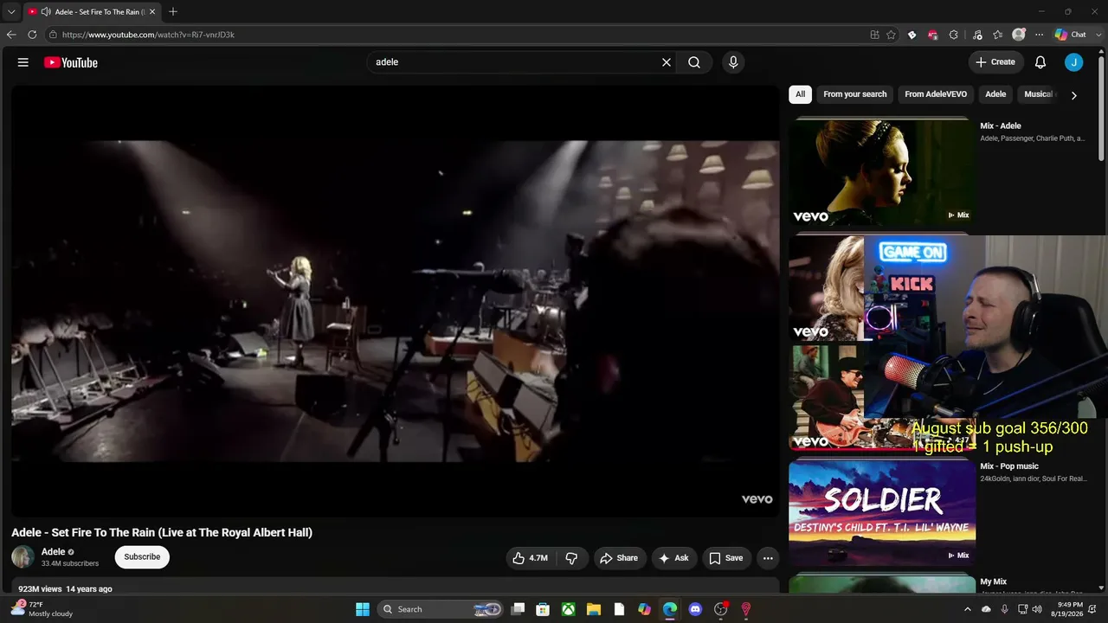Select the Adele video title text
Viewport: 1108px width, 623px height.
(x=162, y=533)
